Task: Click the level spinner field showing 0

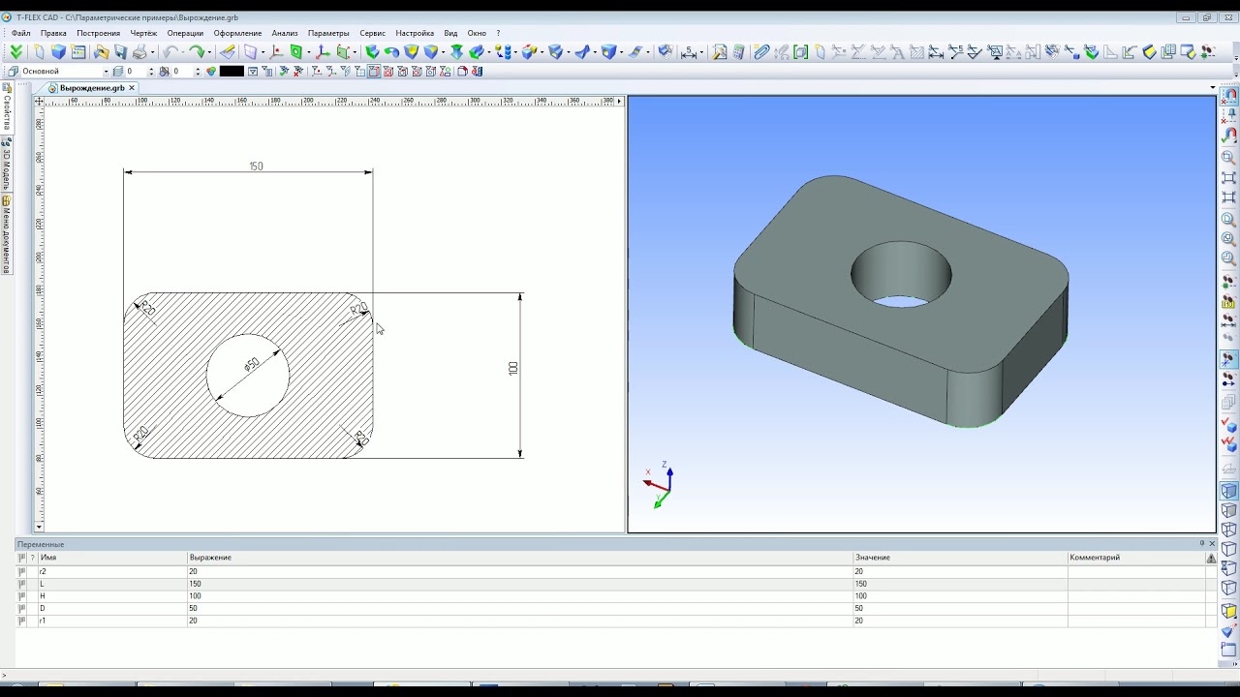Action: (136, 71)
